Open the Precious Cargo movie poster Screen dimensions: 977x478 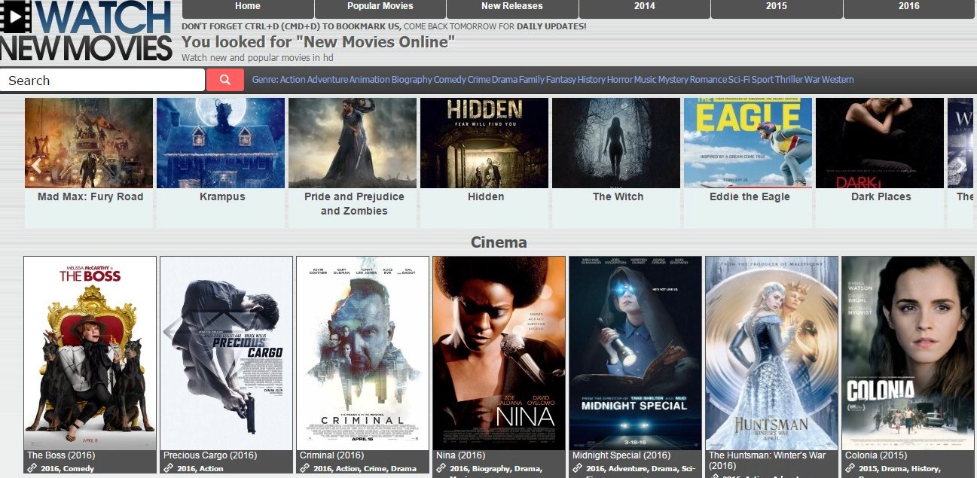227,353
